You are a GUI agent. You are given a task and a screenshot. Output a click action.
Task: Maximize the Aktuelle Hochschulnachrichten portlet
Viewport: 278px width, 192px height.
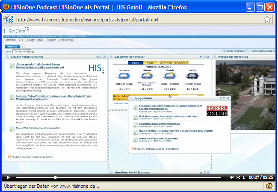101,57
